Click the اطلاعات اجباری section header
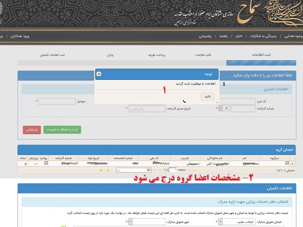The width and height of the screenshot is (303, 227). click(x=157, y=89)
